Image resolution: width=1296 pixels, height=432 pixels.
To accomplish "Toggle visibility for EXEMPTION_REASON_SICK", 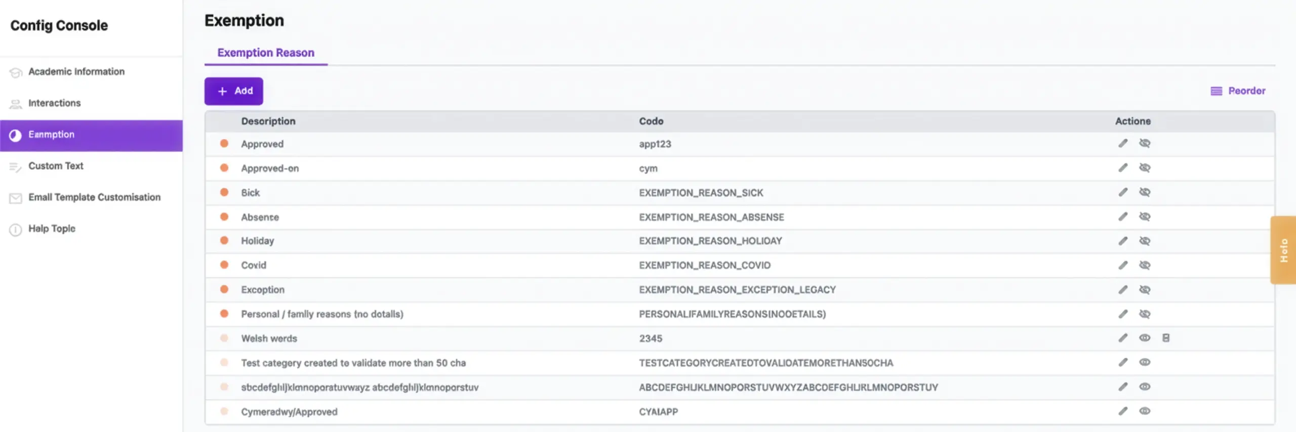I will coord(1145,193).
